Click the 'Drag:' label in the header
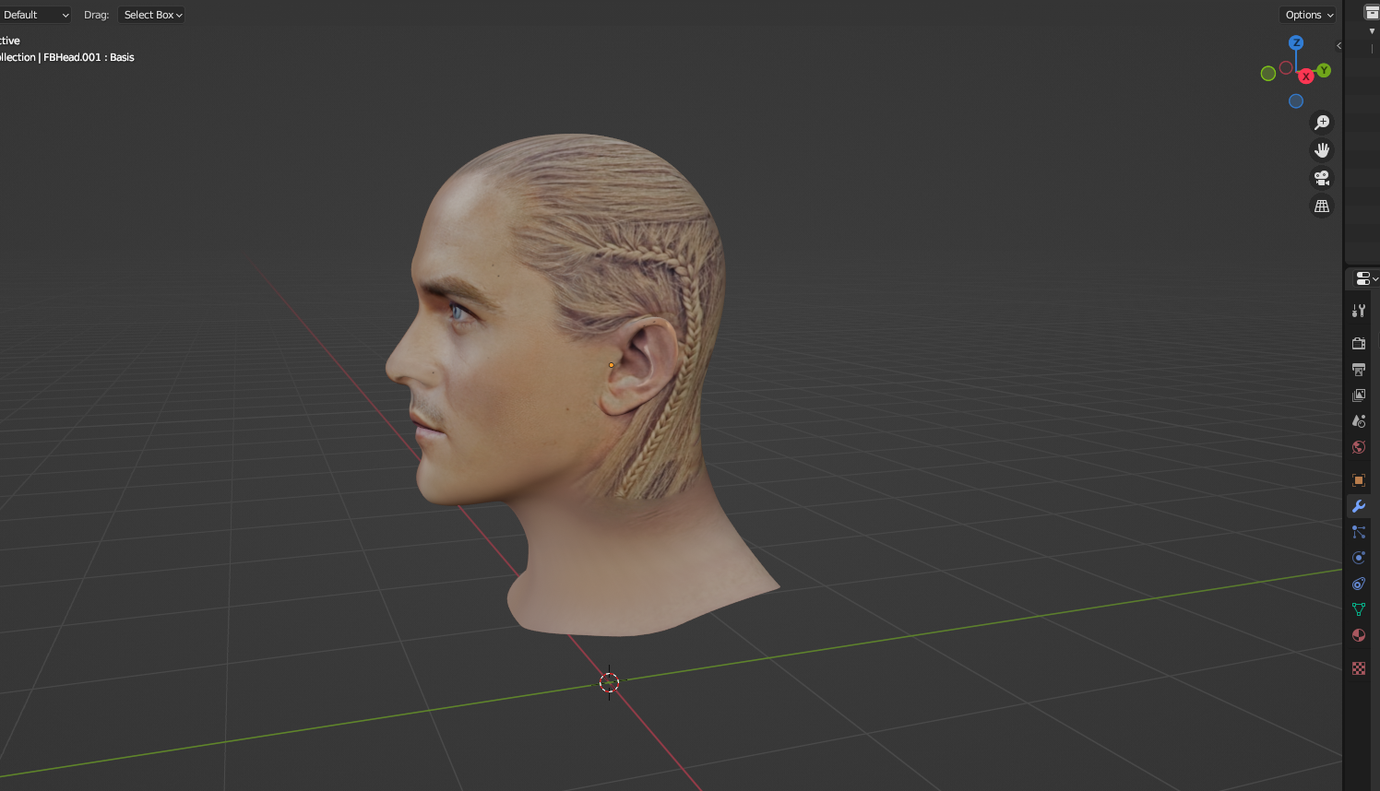1380x791 pixels. point(96,15)
